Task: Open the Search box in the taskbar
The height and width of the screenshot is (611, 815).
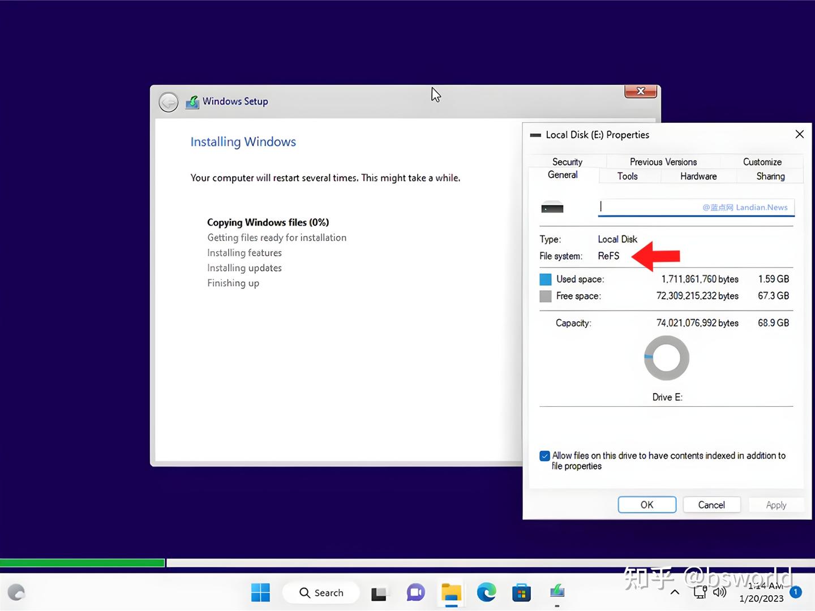Action: (321, 592)
